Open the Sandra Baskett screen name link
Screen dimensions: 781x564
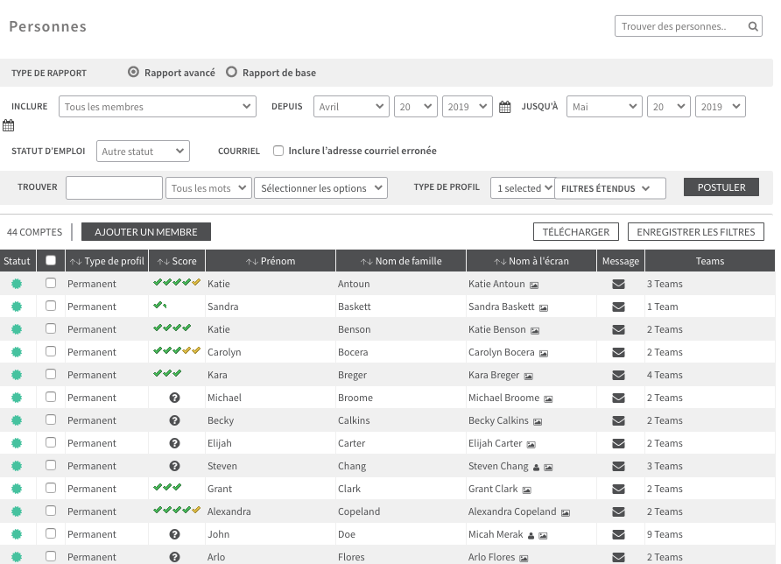(501, 307)
